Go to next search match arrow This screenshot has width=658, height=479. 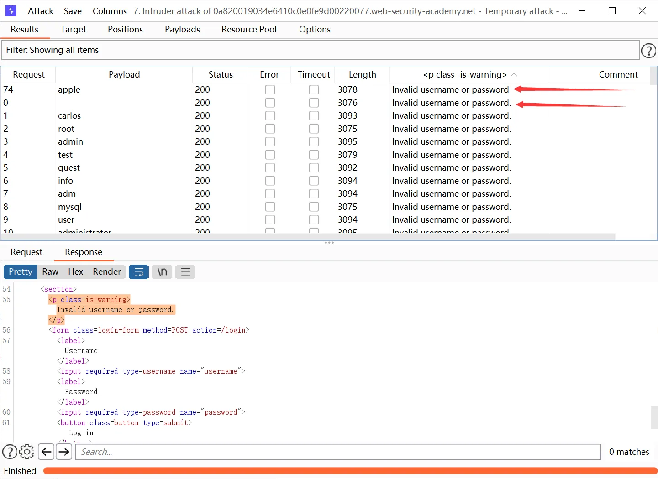tap(64, 452)
